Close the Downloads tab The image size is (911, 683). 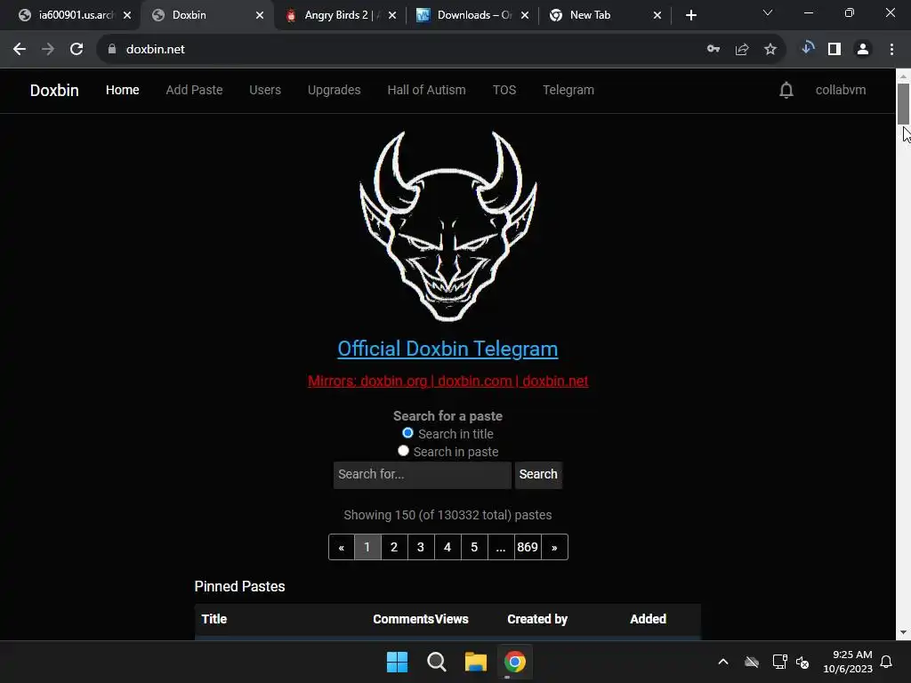(x=525, y=16)
